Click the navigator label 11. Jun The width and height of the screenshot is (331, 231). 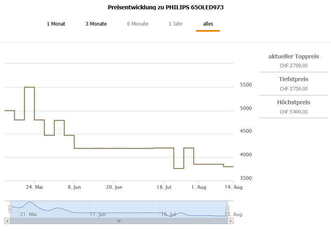(98, 214)
